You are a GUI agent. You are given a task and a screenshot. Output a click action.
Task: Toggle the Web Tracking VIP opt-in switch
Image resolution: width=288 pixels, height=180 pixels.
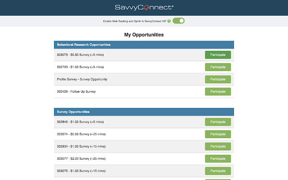pos(179,21)
